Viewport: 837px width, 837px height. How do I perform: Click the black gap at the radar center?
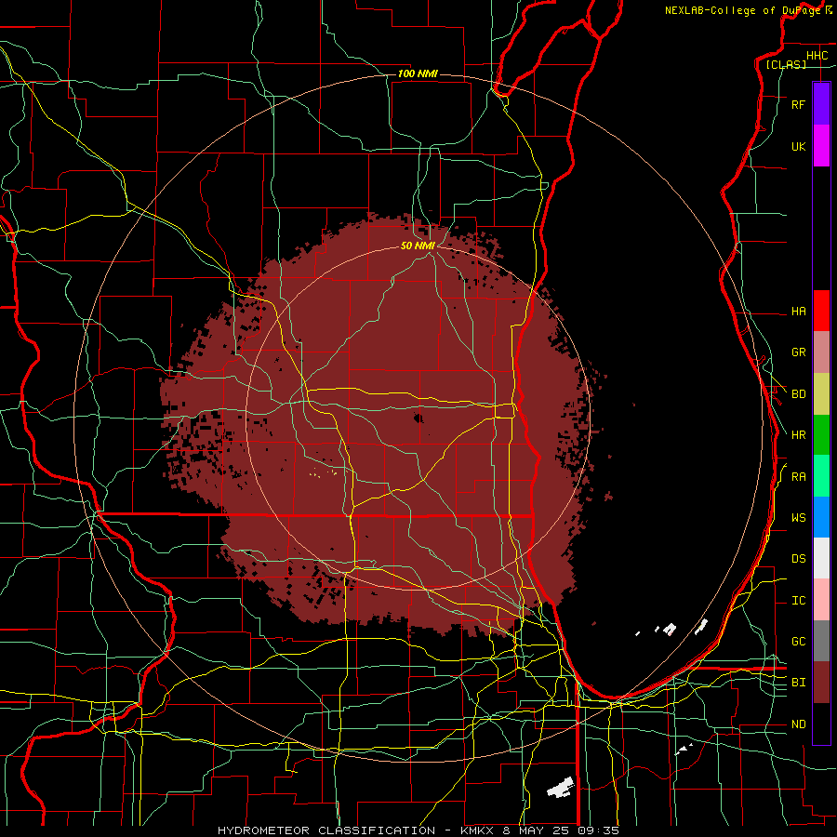click(x=418, y=418)
